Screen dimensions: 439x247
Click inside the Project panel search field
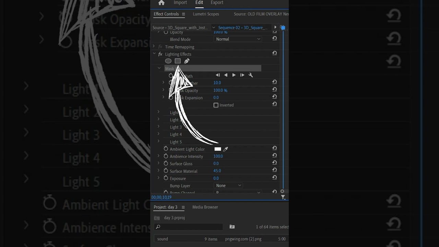click(x=188, y=227)
